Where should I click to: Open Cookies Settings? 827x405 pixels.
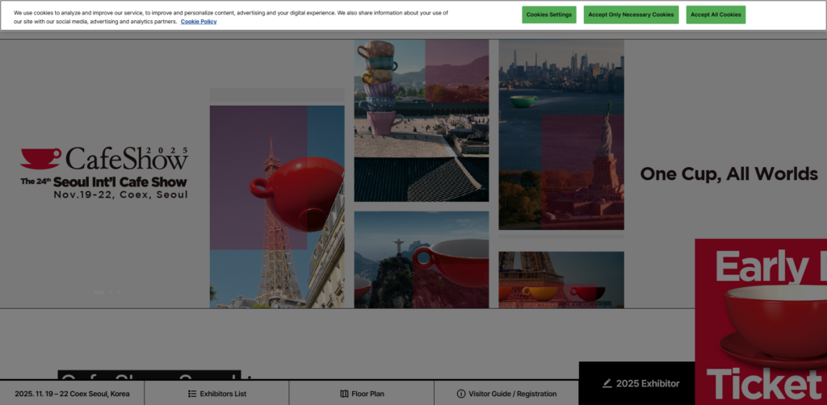pos(548,15)
